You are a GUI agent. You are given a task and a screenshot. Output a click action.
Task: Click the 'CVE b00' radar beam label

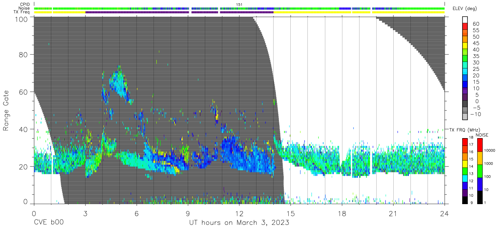tap(48, 223)
